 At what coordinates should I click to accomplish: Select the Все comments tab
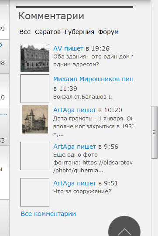pyautogui.click(x=25, y=32)
